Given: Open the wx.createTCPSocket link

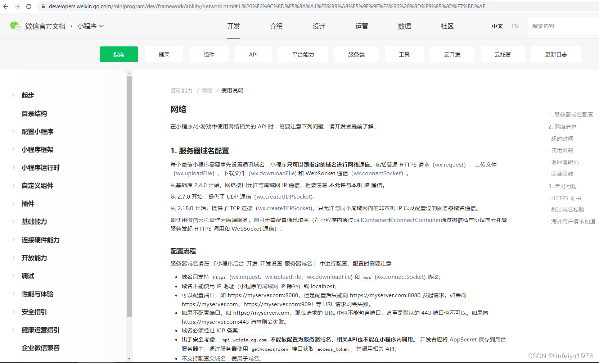Looking at the screenshot, I should [x=285, y=208].
